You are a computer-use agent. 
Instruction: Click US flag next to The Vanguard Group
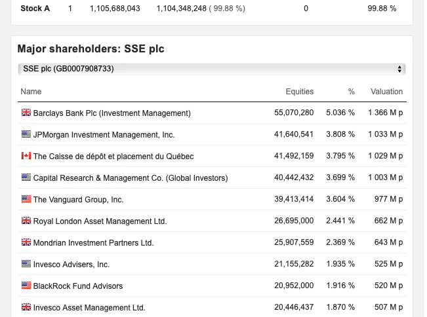pyautogui.click(x=26, y=199)
